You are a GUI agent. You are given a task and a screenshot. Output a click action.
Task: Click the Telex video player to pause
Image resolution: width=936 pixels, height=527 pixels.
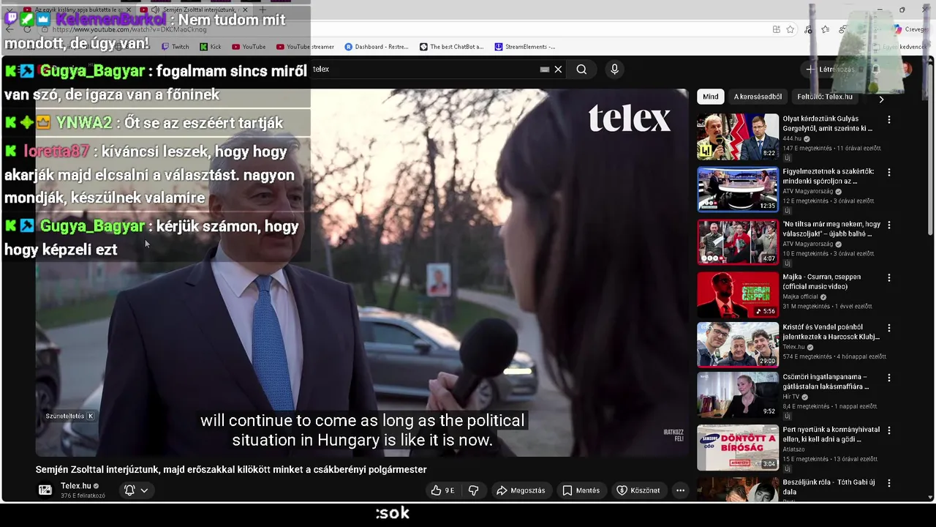pyautogui.click(x=362, y=273)
